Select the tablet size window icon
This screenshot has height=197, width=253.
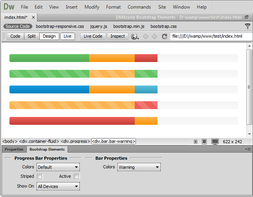pos(204,142)
